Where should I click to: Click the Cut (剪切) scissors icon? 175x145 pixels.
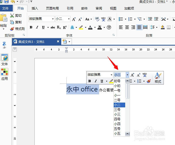[12, 16]
